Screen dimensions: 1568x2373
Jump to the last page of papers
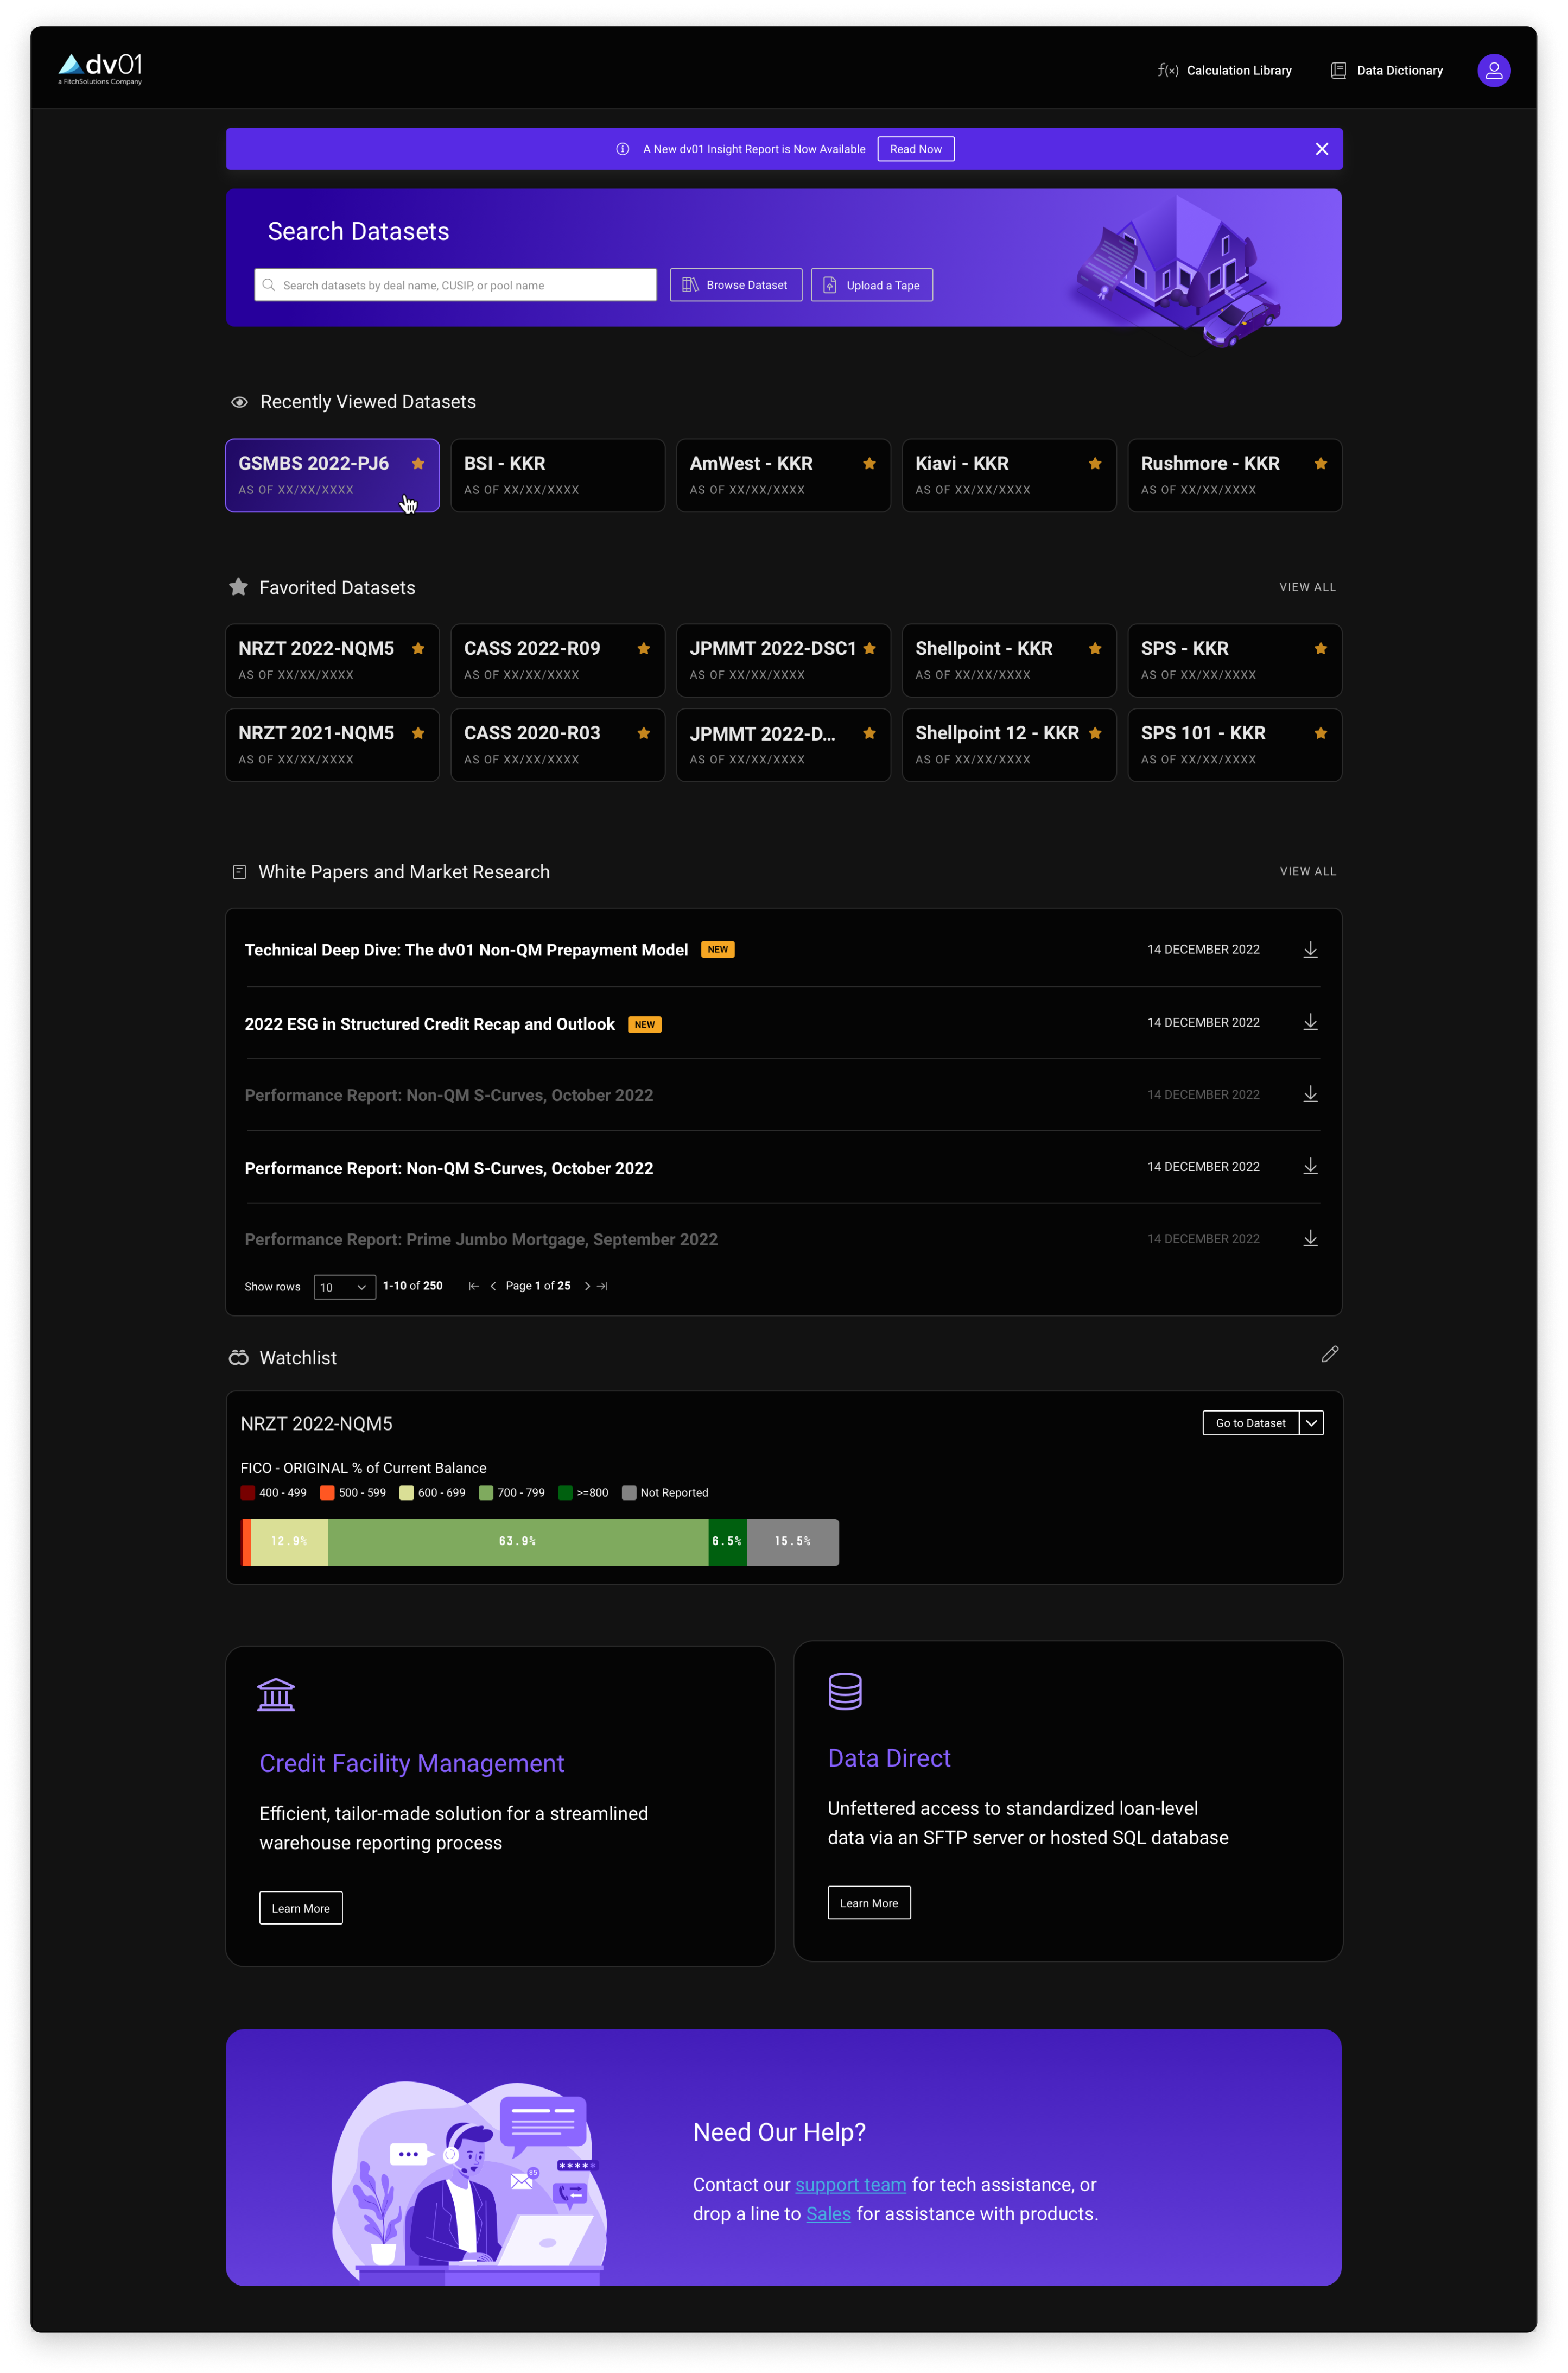(602, 1286)
